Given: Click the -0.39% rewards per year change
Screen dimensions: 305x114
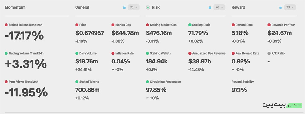Looking at the screenshot, I should click(274, 41).
